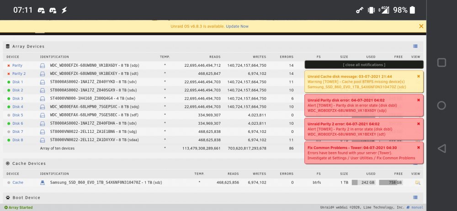Click the Disk 2 row drive icon

tap(43, 90)
